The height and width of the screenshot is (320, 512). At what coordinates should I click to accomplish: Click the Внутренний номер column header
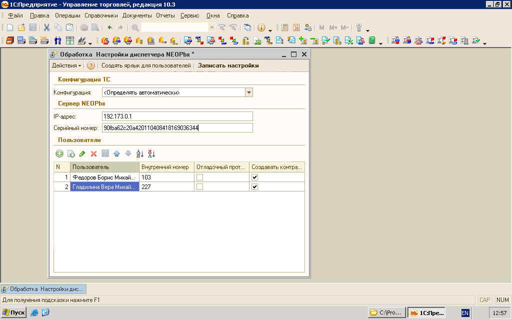[166, 167]
